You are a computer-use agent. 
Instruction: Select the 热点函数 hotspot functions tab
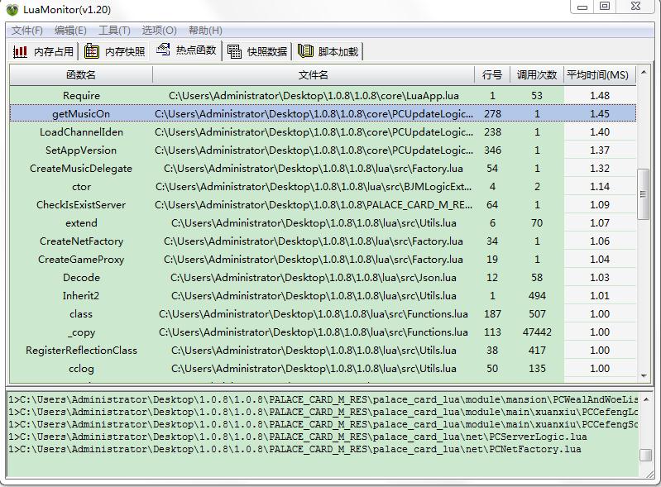click(x=186, y=50)
